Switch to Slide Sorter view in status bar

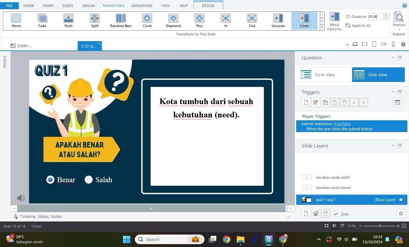[x=327, y=226]
